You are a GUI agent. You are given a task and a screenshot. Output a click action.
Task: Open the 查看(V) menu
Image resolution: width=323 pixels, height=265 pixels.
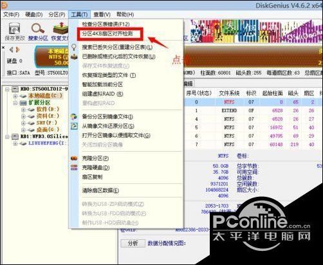tap(102, 14)
